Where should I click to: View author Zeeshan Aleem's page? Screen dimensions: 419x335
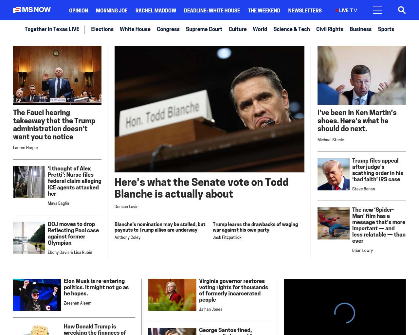(78, 303)
